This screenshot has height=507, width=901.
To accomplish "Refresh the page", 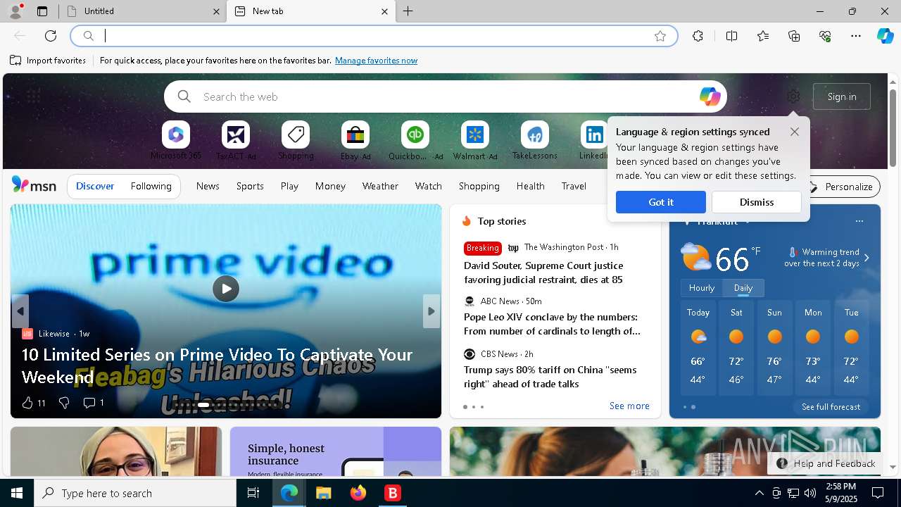I will coord(51,36).
